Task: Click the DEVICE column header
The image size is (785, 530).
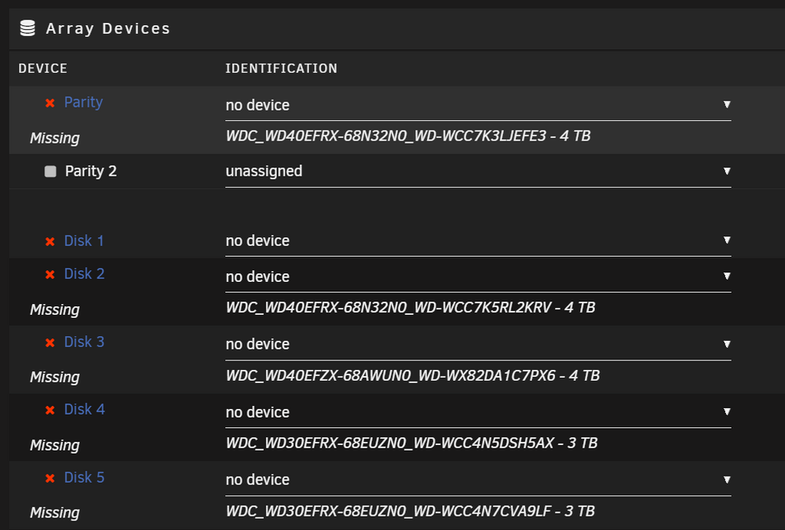Action: click(42, 68)
